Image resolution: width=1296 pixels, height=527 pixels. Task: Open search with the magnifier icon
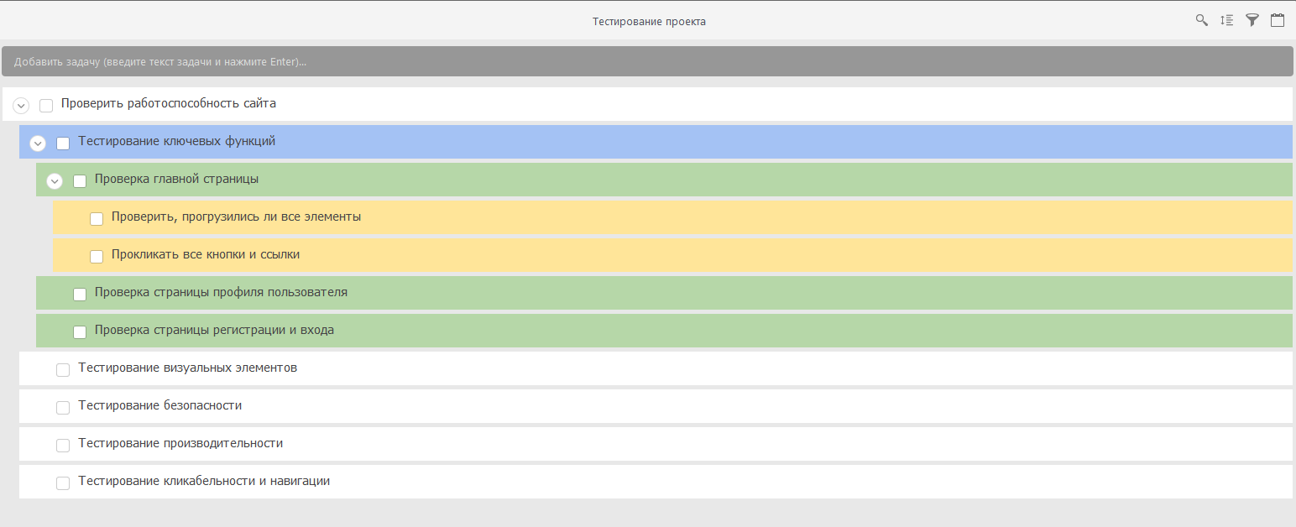(x=1201, y=21)
